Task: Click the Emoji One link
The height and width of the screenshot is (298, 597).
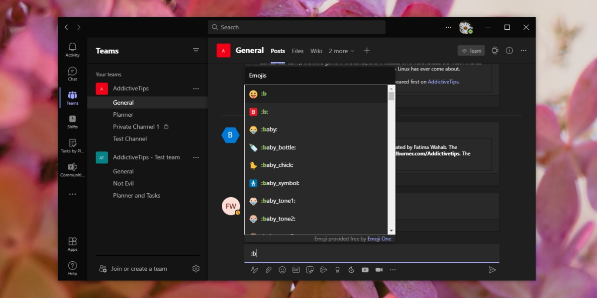Action: coord(379,239)
